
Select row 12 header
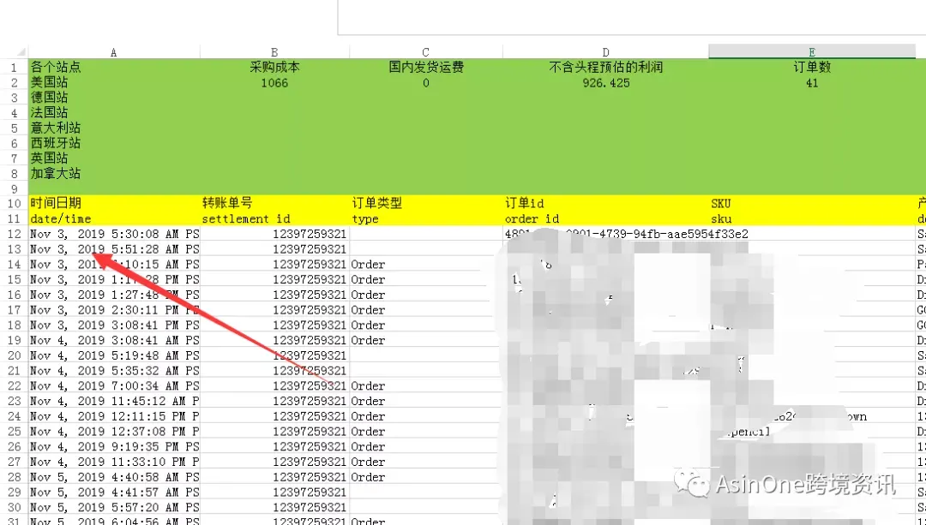tap(15, 234)
